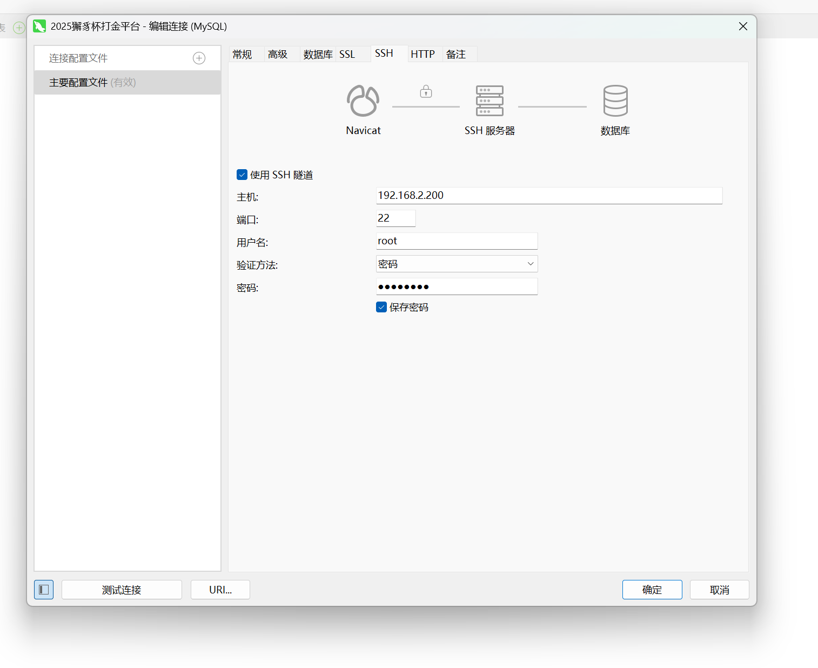This screenshot has height=668, width=818.
Task: Click the masked password field
Action: click(x=457, y=286)
